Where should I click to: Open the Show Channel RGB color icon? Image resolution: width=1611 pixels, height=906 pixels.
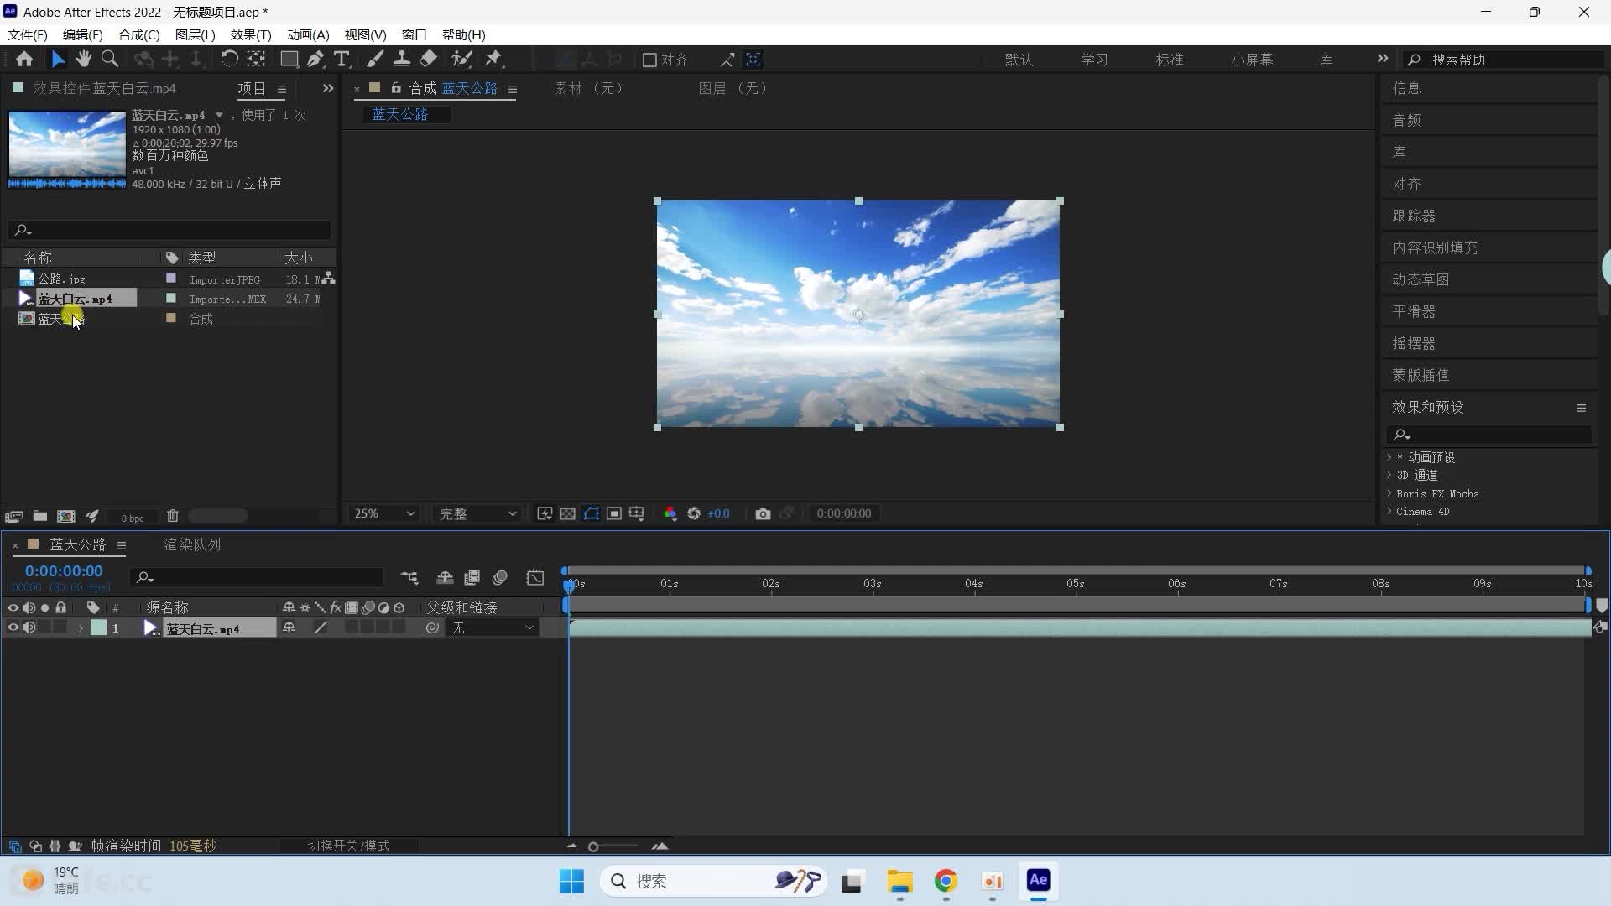click(x=670, y=513)
